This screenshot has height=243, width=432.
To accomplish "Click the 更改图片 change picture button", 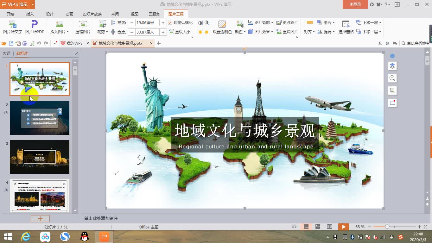I will click(287, 23).
